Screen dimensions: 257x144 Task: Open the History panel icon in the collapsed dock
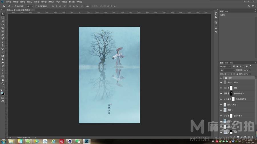pos(216,13)
